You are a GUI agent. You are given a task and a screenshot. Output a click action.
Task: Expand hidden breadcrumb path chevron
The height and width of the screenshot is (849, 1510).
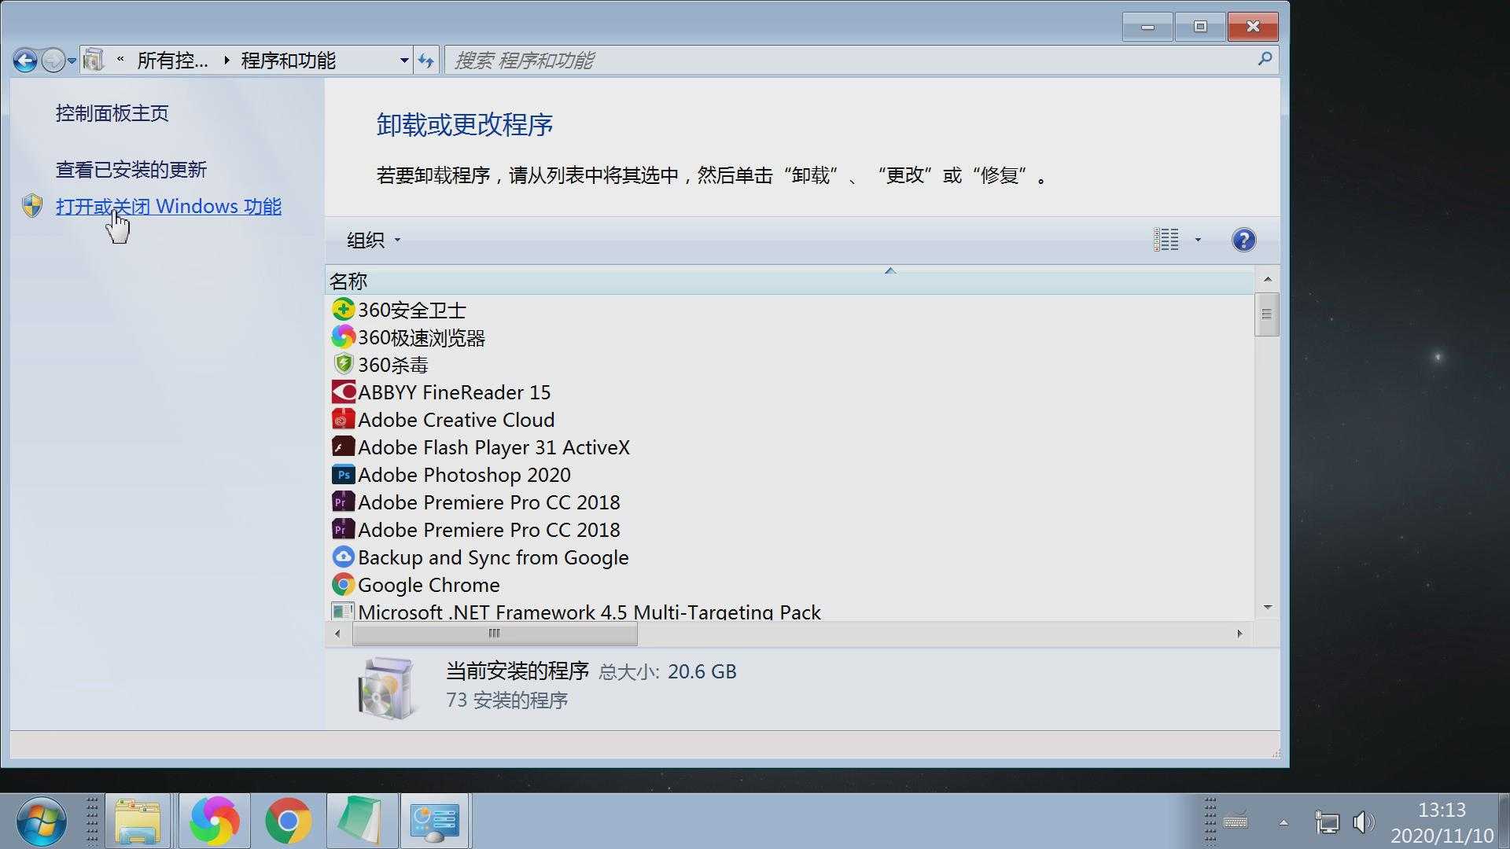[x=120, y=60]
